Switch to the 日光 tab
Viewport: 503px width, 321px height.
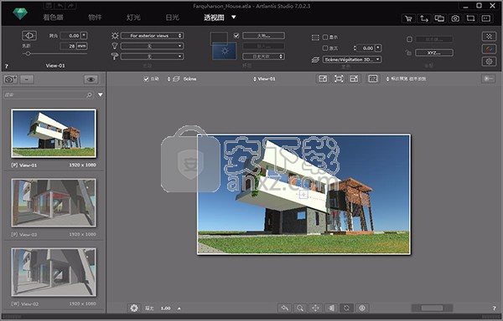[x=172, y=17]
